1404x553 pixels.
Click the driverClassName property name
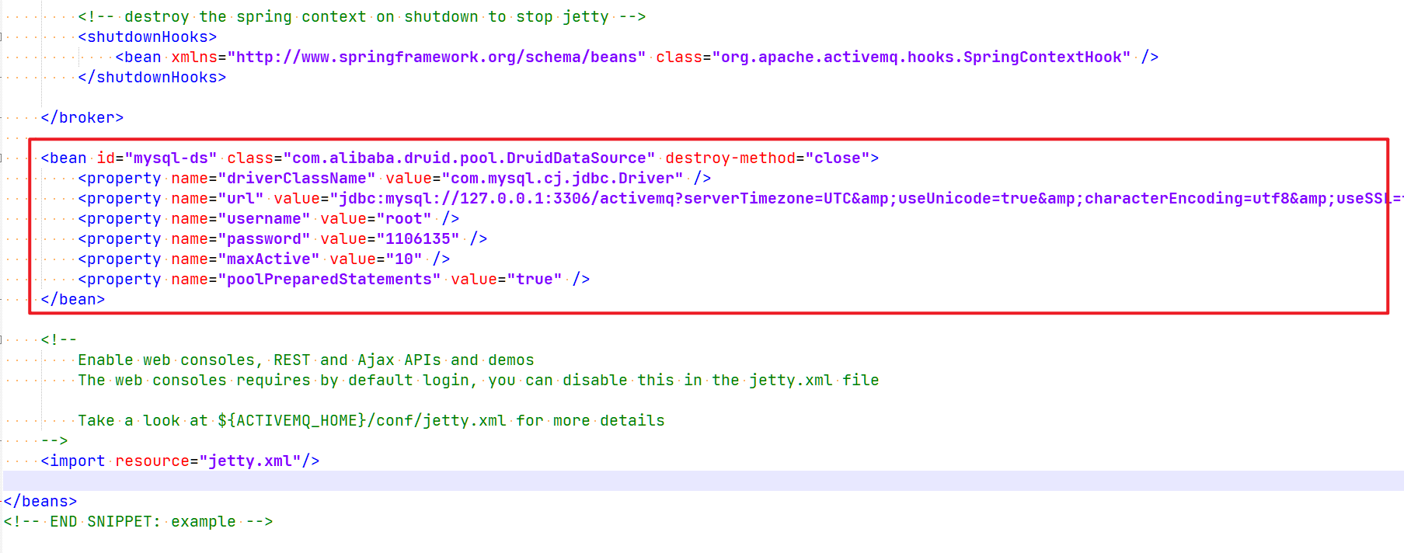(x=296, y=179)
